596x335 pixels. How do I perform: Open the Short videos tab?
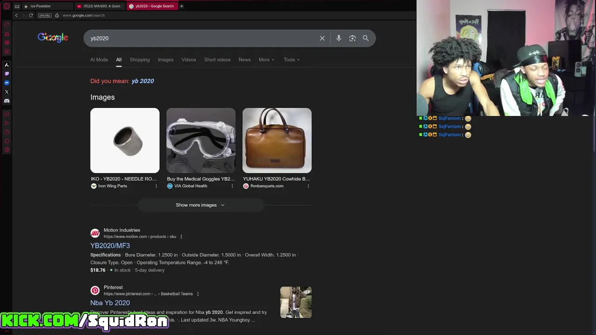pos(217,60)
